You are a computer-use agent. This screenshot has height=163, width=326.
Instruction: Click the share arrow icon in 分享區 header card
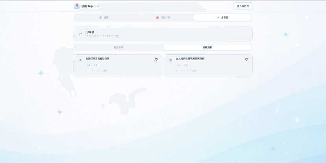[81, 34]
